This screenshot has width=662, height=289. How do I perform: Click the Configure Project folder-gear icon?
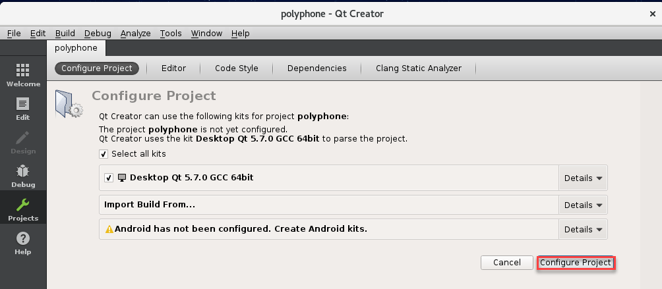pyautogui.click(x=69, y=103)
